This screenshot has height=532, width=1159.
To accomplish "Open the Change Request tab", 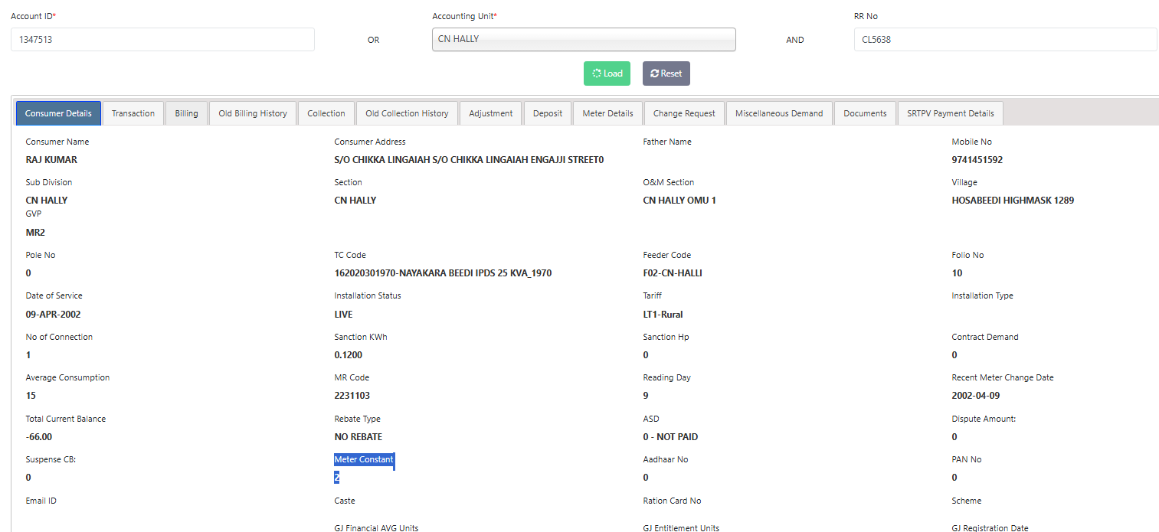I will pos(684,113).
